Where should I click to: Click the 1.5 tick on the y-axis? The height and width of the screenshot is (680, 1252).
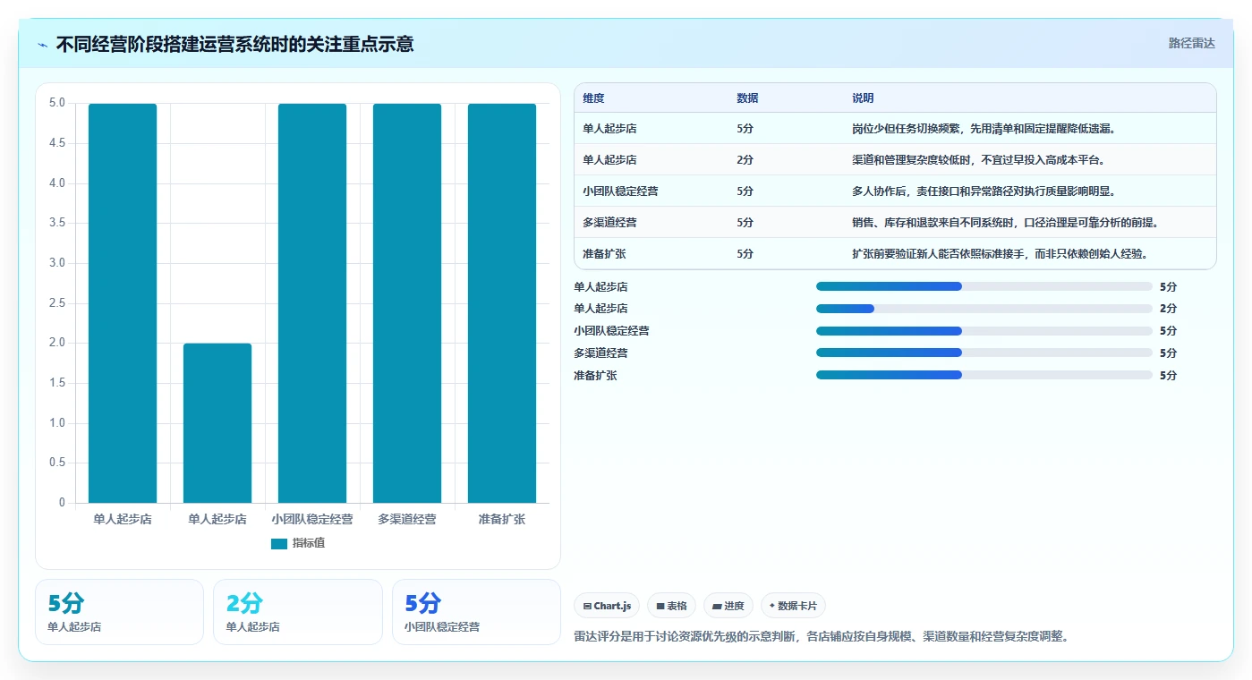pyautogui.click(x=57, y=383)
